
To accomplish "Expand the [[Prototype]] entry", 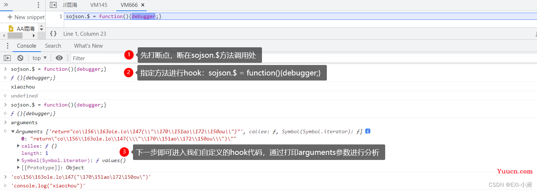I will tap(18, 168).
